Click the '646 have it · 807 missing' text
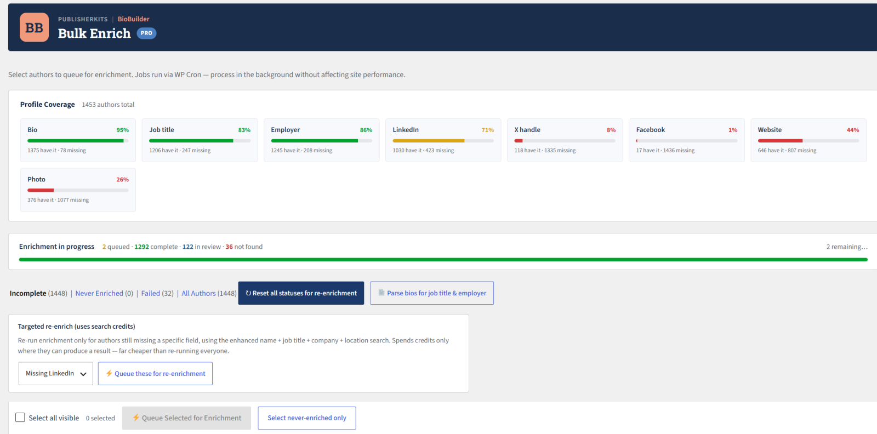Image resolution: width=877 pixels, height=434 pixels. [x=787, y=150]
